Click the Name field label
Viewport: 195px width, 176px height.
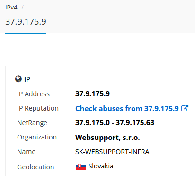pyautogui.click(x=26, y=152)
